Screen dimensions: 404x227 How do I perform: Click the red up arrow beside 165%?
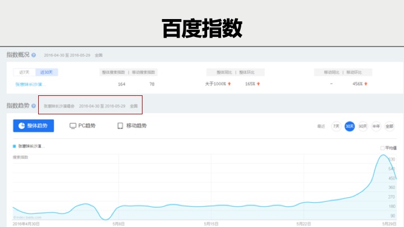point(259,84)
